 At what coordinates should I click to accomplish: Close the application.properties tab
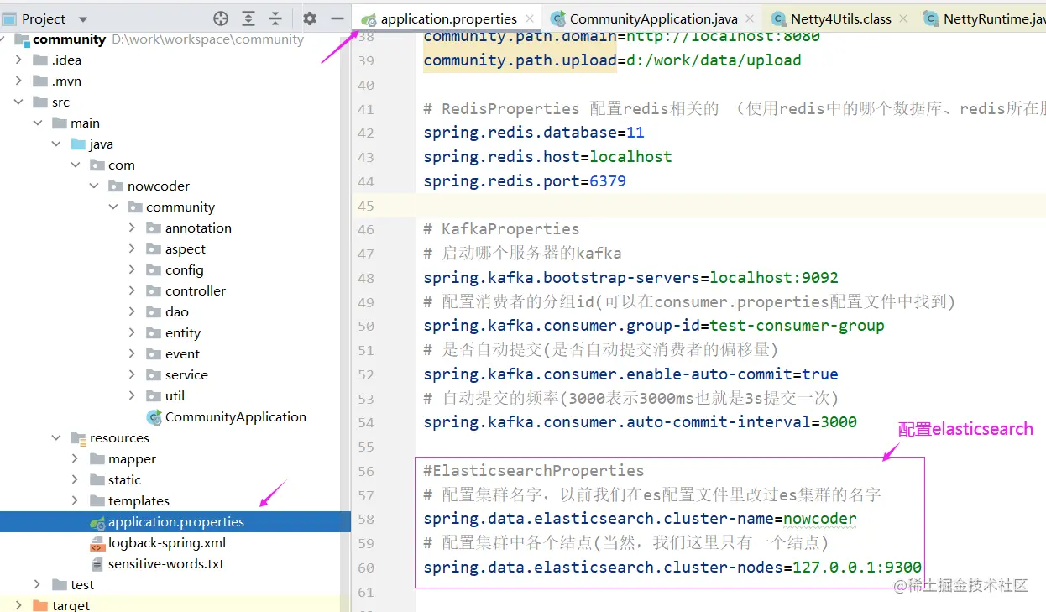point(530,18)
